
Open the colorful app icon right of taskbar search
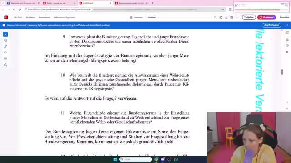click(156, 159)
